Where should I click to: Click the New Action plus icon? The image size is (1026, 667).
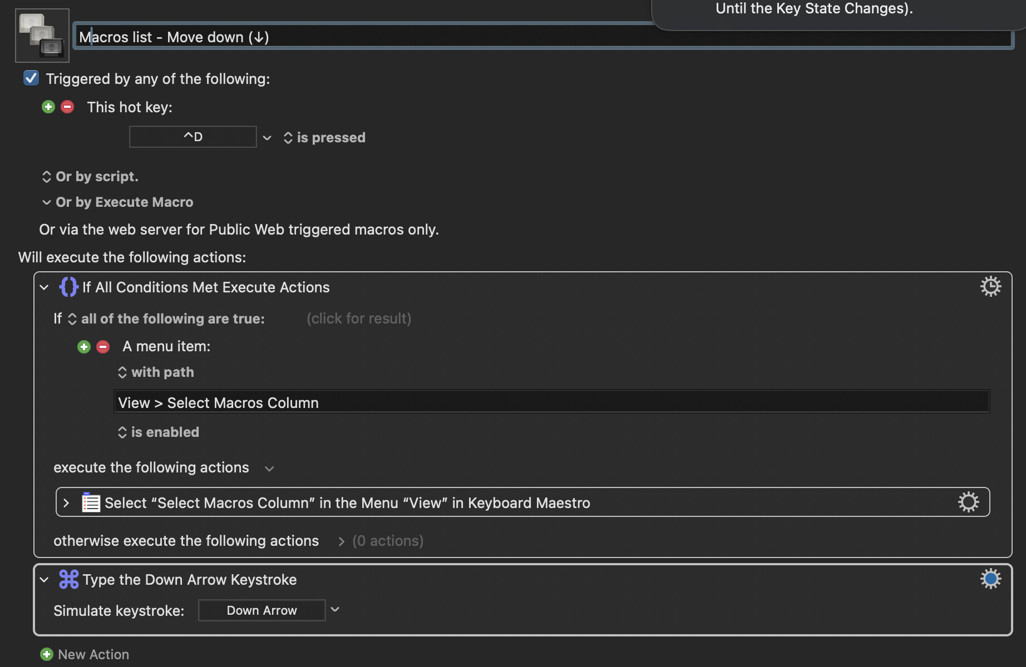47,654
